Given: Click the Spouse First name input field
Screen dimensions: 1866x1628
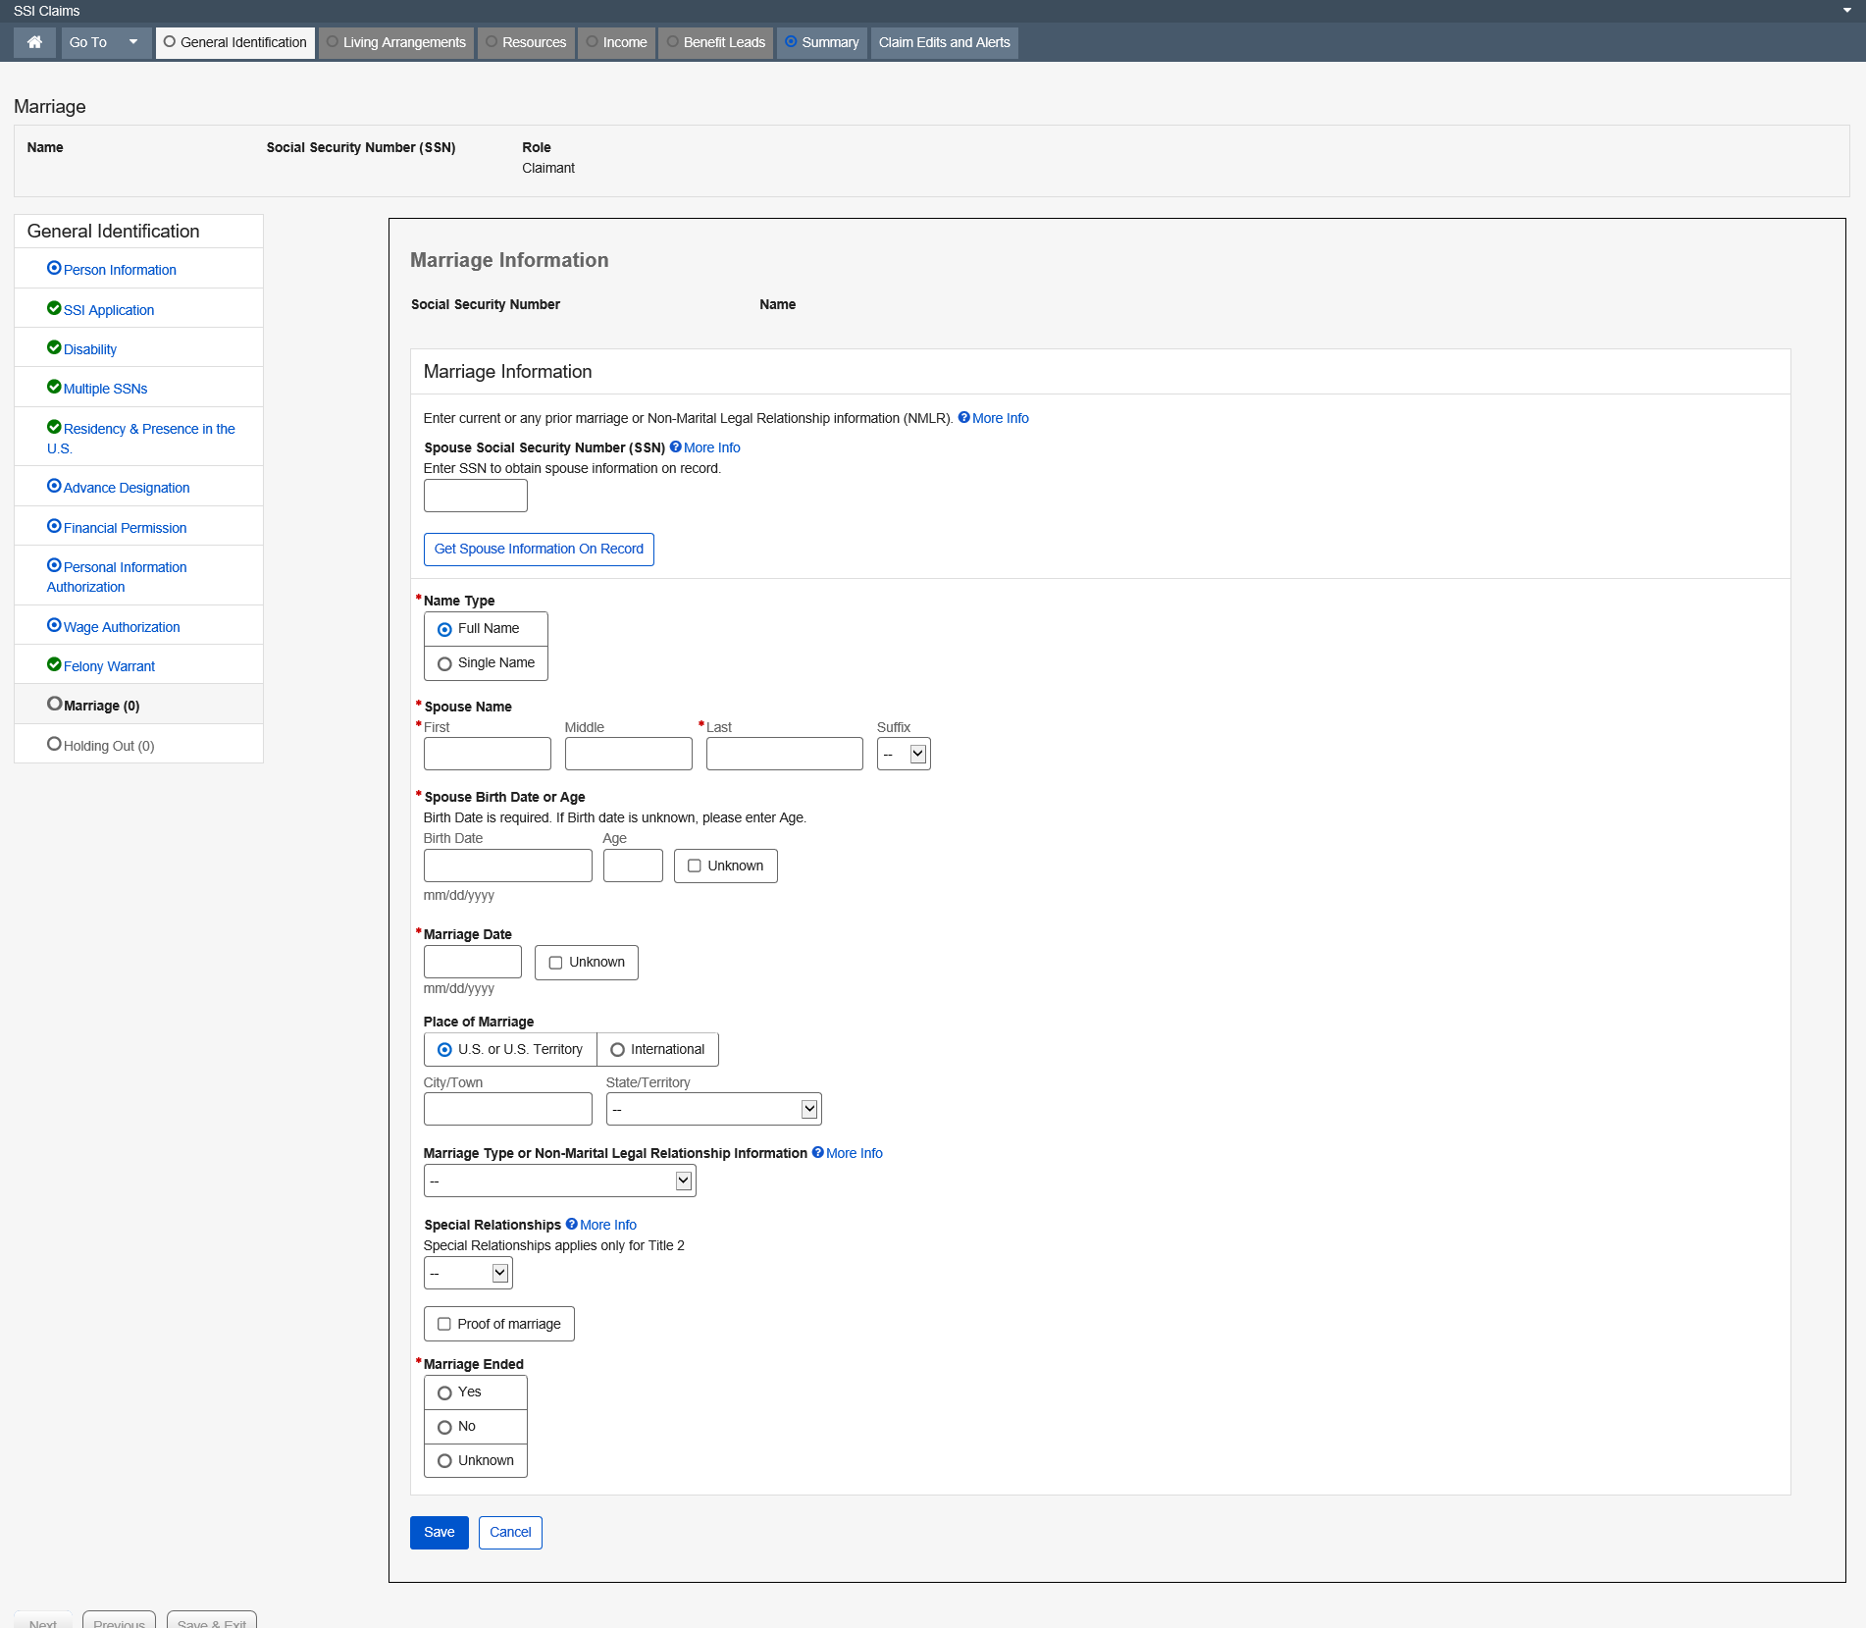Looking at the screenshot, I should click(487, 754).
